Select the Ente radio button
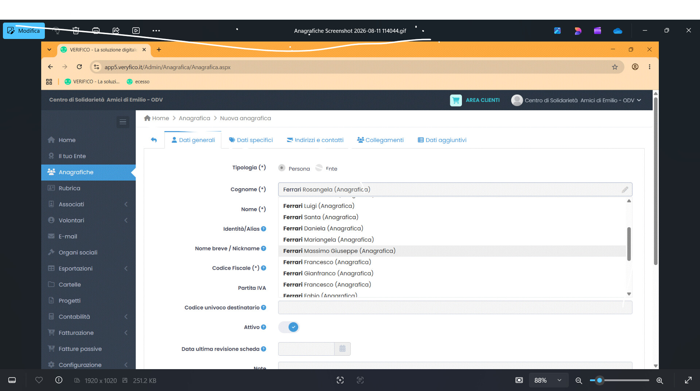This screenshot has height=391, width=700. point(319,168)
